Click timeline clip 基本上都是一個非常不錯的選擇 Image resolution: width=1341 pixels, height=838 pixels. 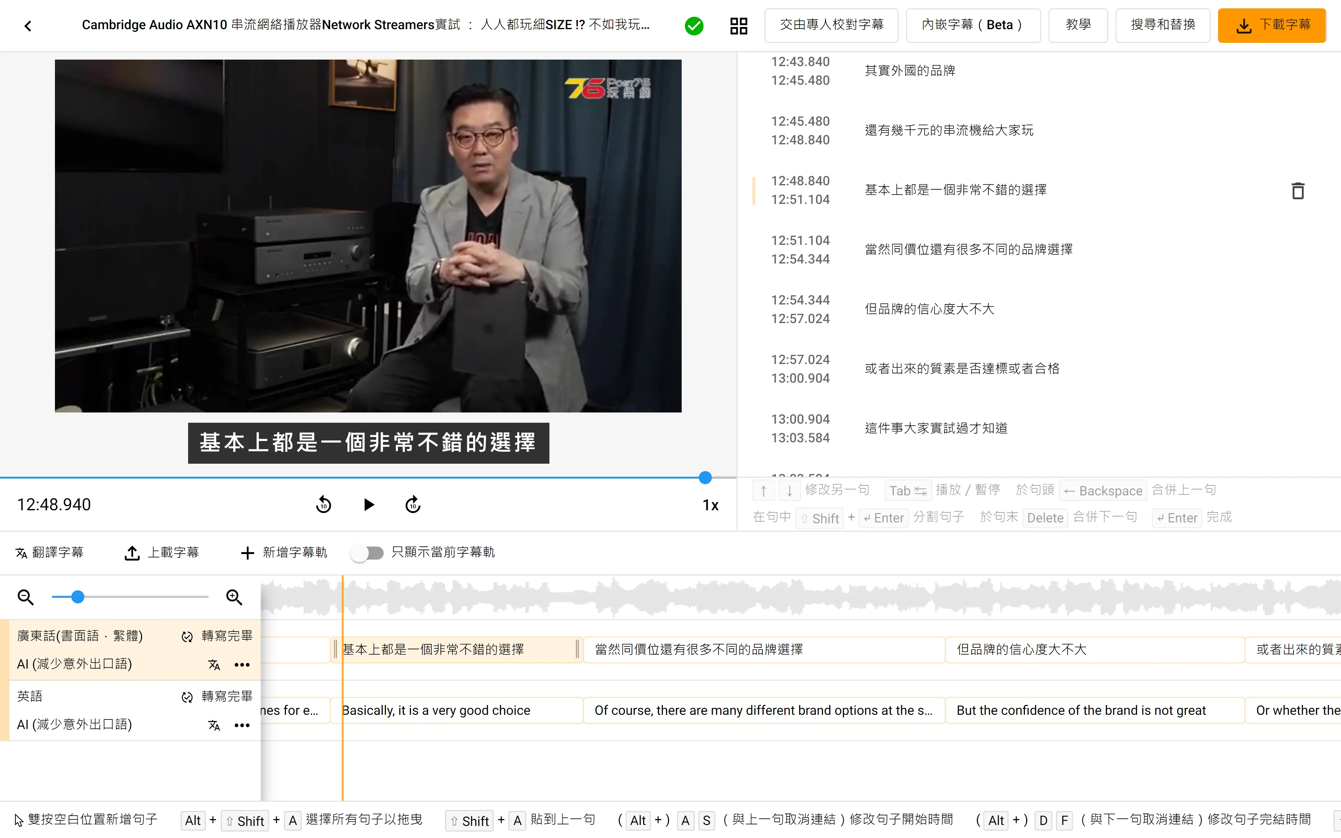pyautogui.click(x=456, y=649)
